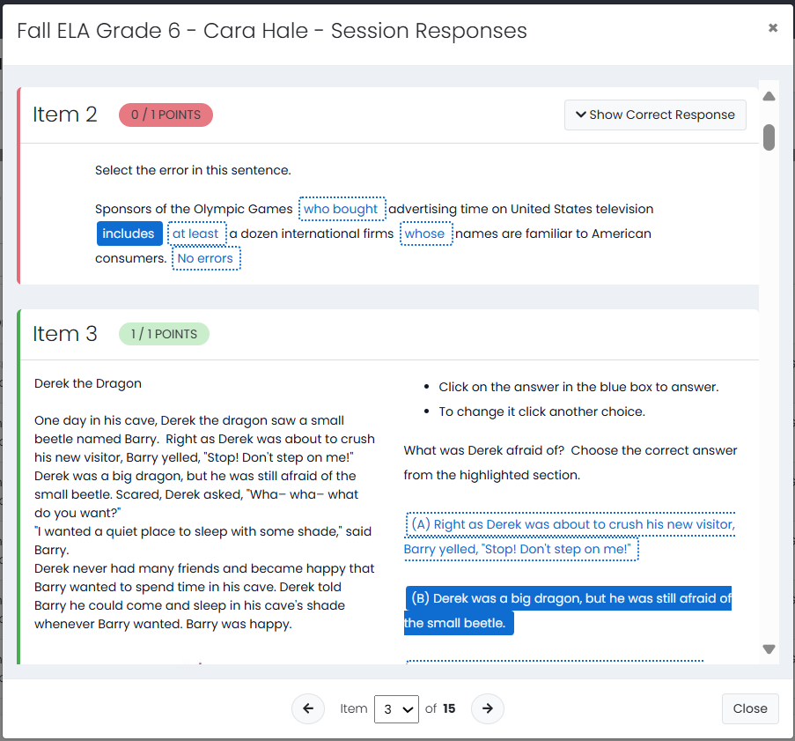Select the 'who bought' answer choice

click(x=342, y=209)
